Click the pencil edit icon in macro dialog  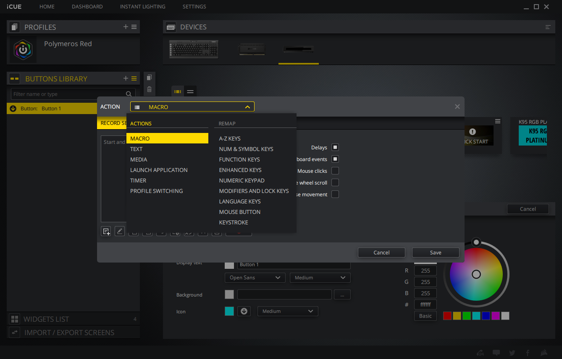coord(120,231)
